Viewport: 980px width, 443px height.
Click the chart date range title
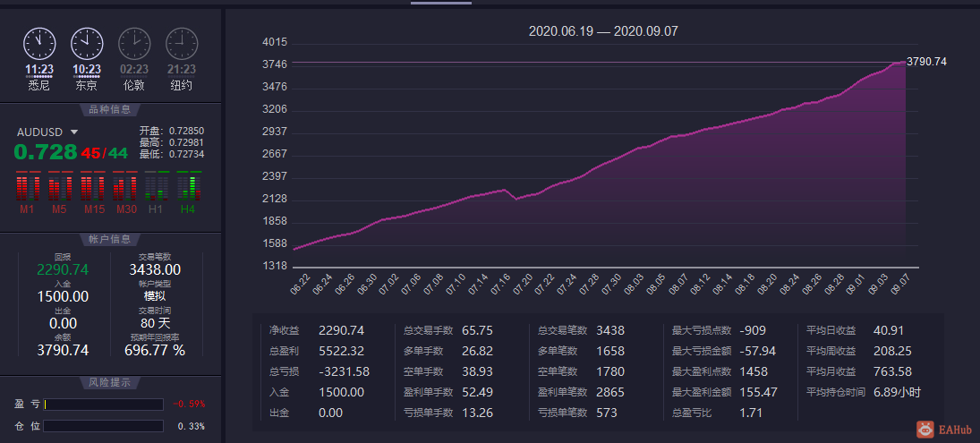(603, 31)
